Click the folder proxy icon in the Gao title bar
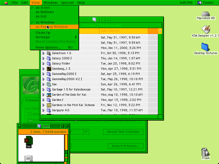Viewport: 219px width, 164px height. click(39, 126)
